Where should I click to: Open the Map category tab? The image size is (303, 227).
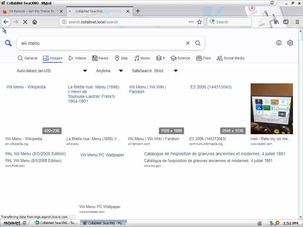click(121, 58)
